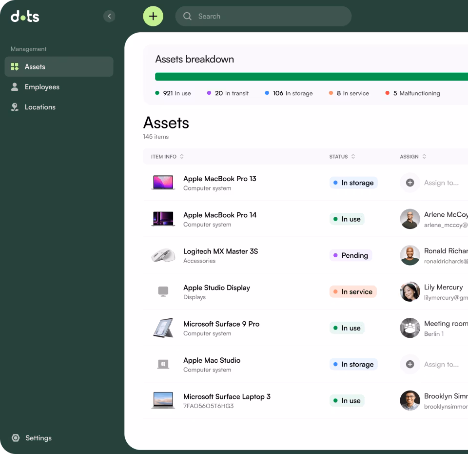Sort the Assign column
Screen dimensions: 468x454
412,157
